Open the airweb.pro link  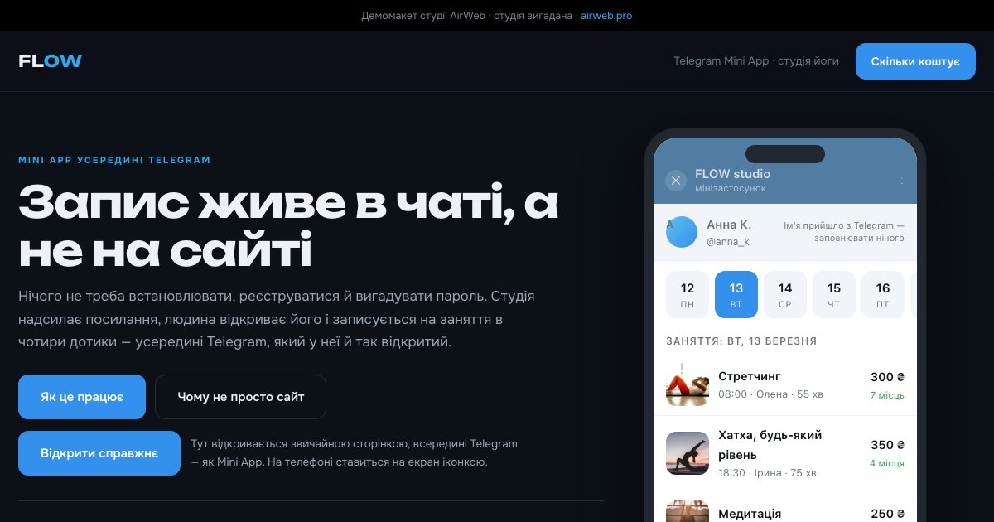606,16
